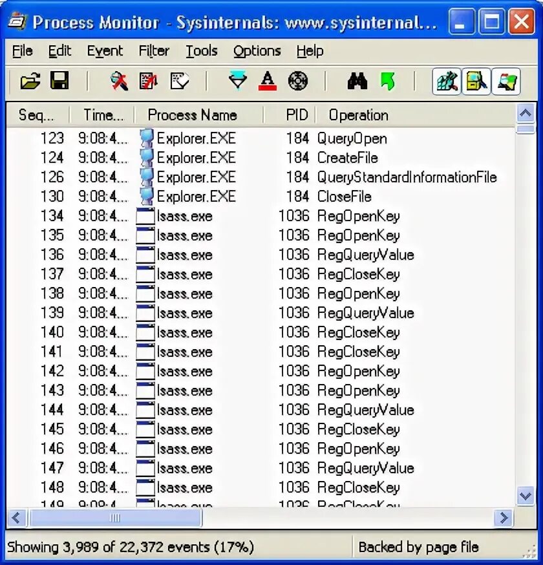Click the Open log file toolbar icon
Image resolution: width=543 pixels, height=565 pixels.
pyautogui.click(x=30, y=81)
